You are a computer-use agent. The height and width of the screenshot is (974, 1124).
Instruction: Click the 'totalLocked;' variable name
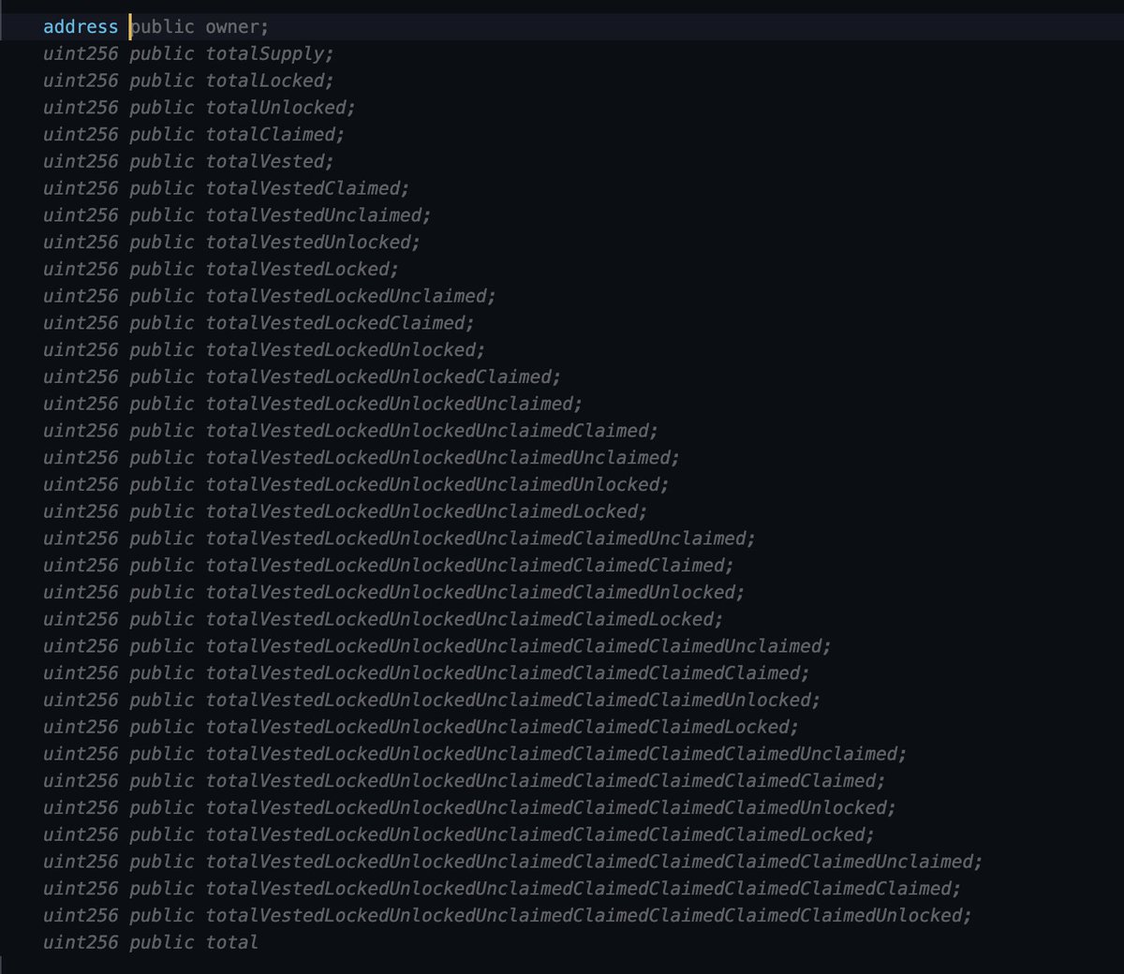pos(270,81)
